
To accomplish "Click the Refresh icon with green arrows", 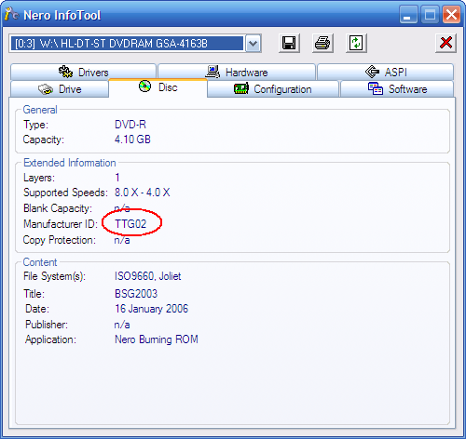I will coord(356,43).
